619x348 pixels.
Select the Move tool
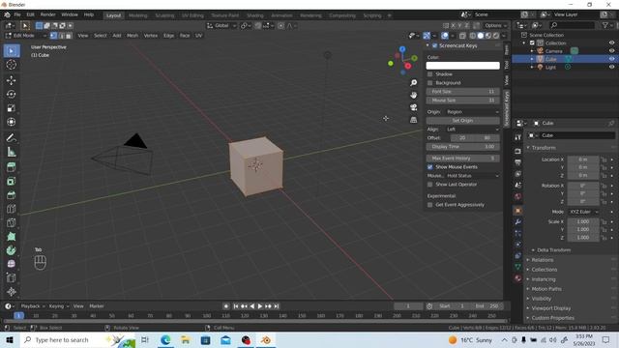[12, 80]
